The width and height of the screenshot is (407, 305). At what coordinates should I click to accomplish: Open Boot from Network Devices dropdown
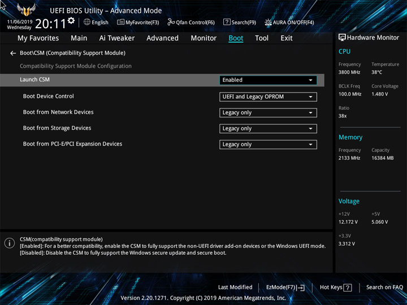[268, 113]
